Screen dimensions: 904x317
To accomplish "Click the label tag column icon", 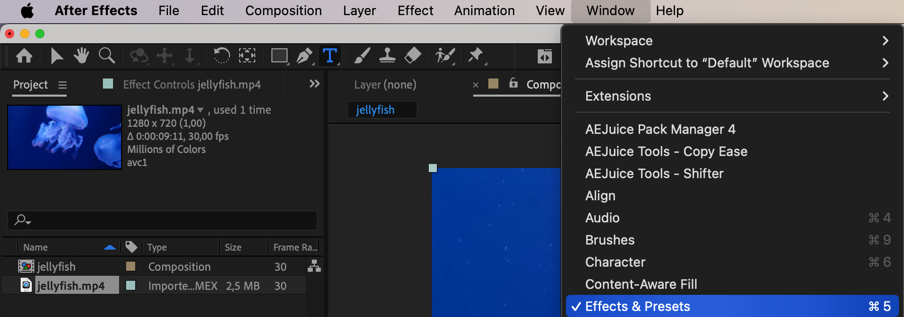I will tap(131, 247).
